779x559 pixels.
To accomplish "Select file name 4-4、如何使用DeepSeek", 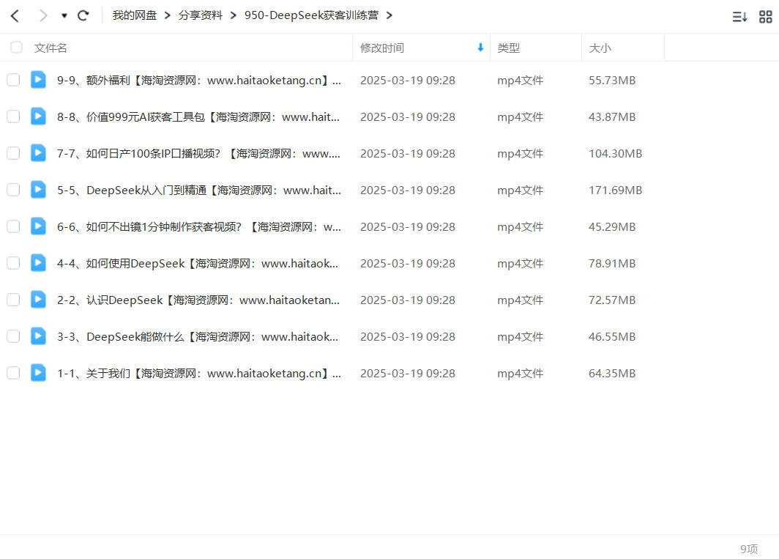I will point(198,264).
